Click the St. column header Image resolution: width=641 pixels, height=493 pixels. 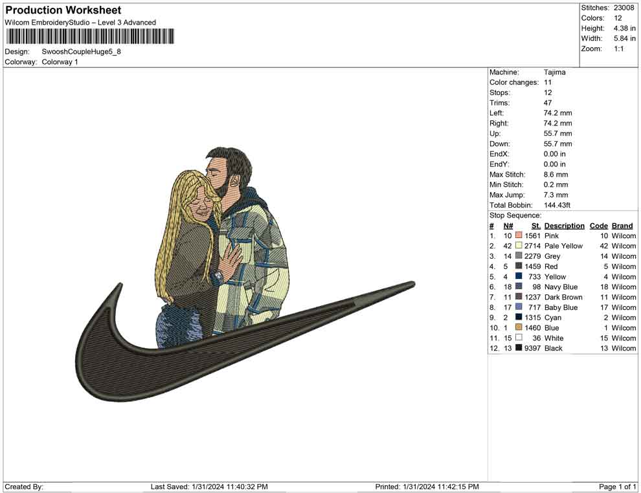[536, 226]
